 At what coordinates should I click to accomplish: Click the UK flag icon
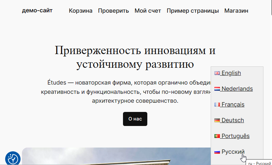click(217, 73)
